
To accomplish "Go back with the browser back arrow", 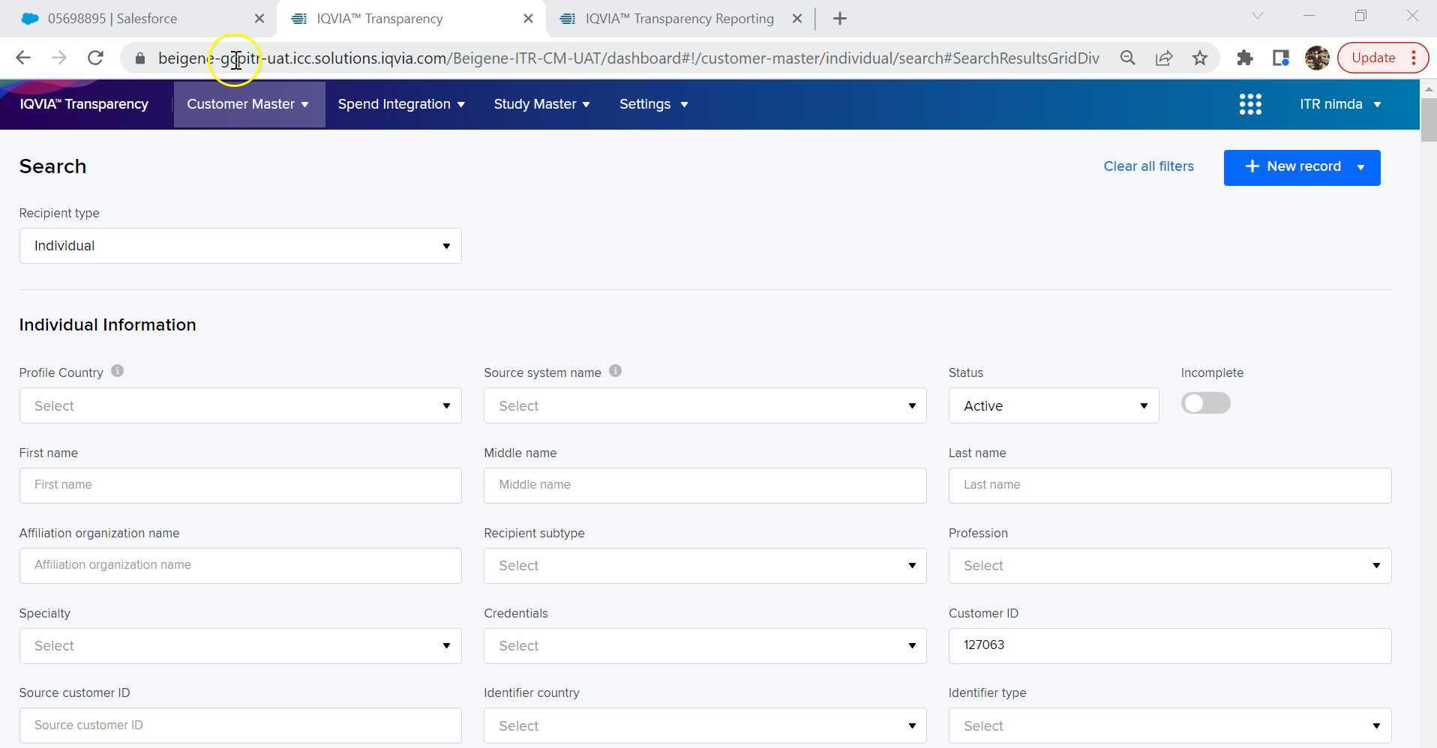I will [23, 58].
